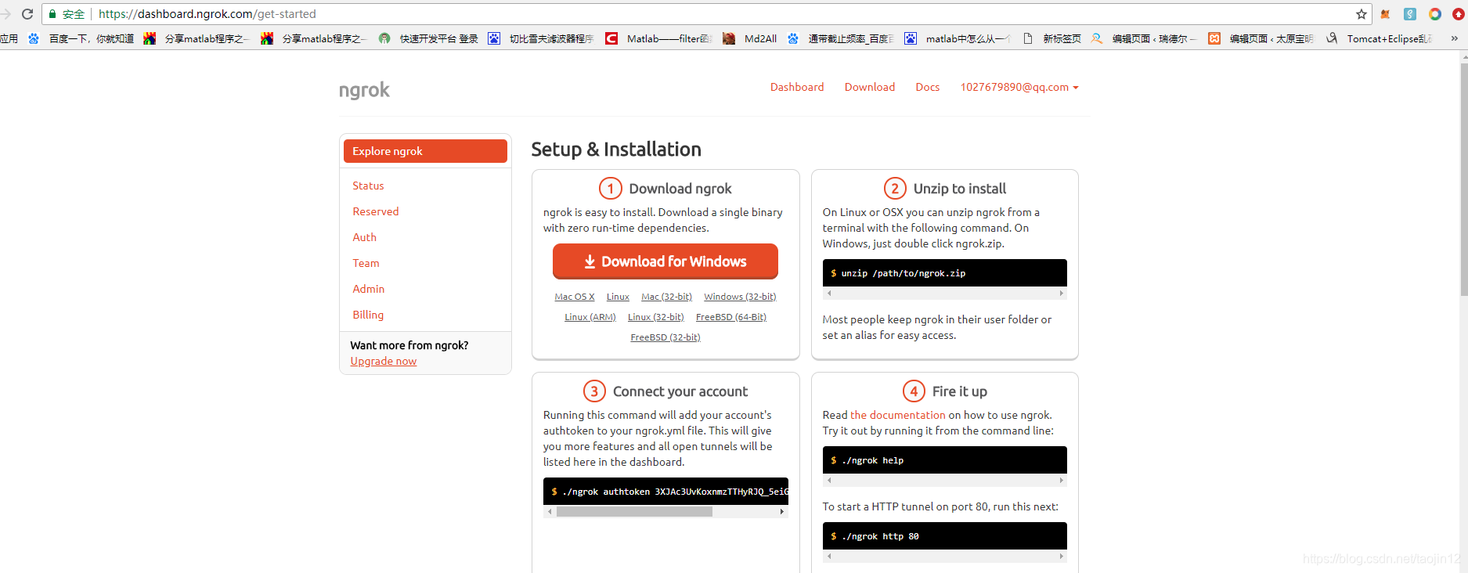Choose the Mac OS X download link

(575, 297)
